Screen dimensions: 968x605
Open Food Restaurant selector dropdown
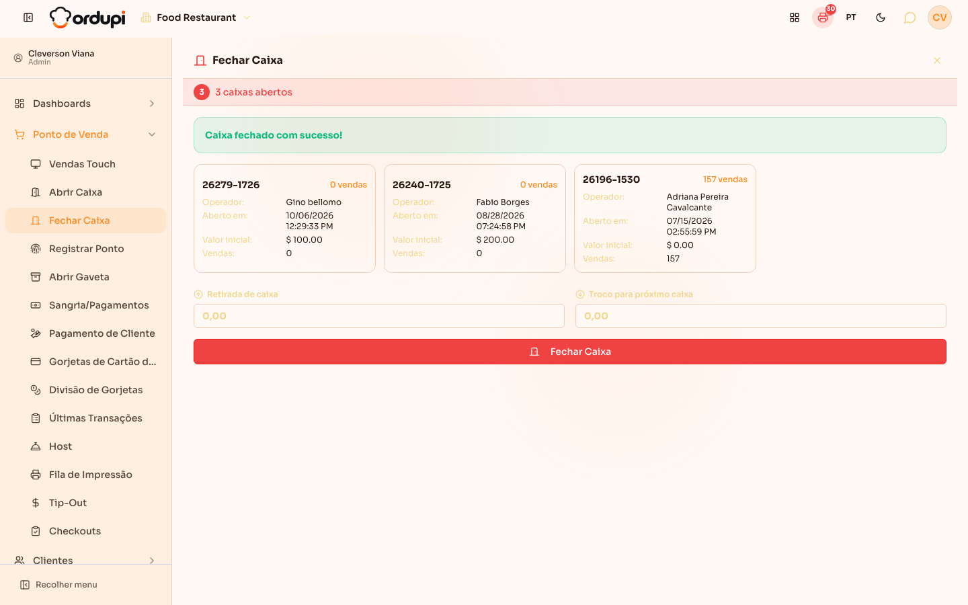[x=196, y=17]
